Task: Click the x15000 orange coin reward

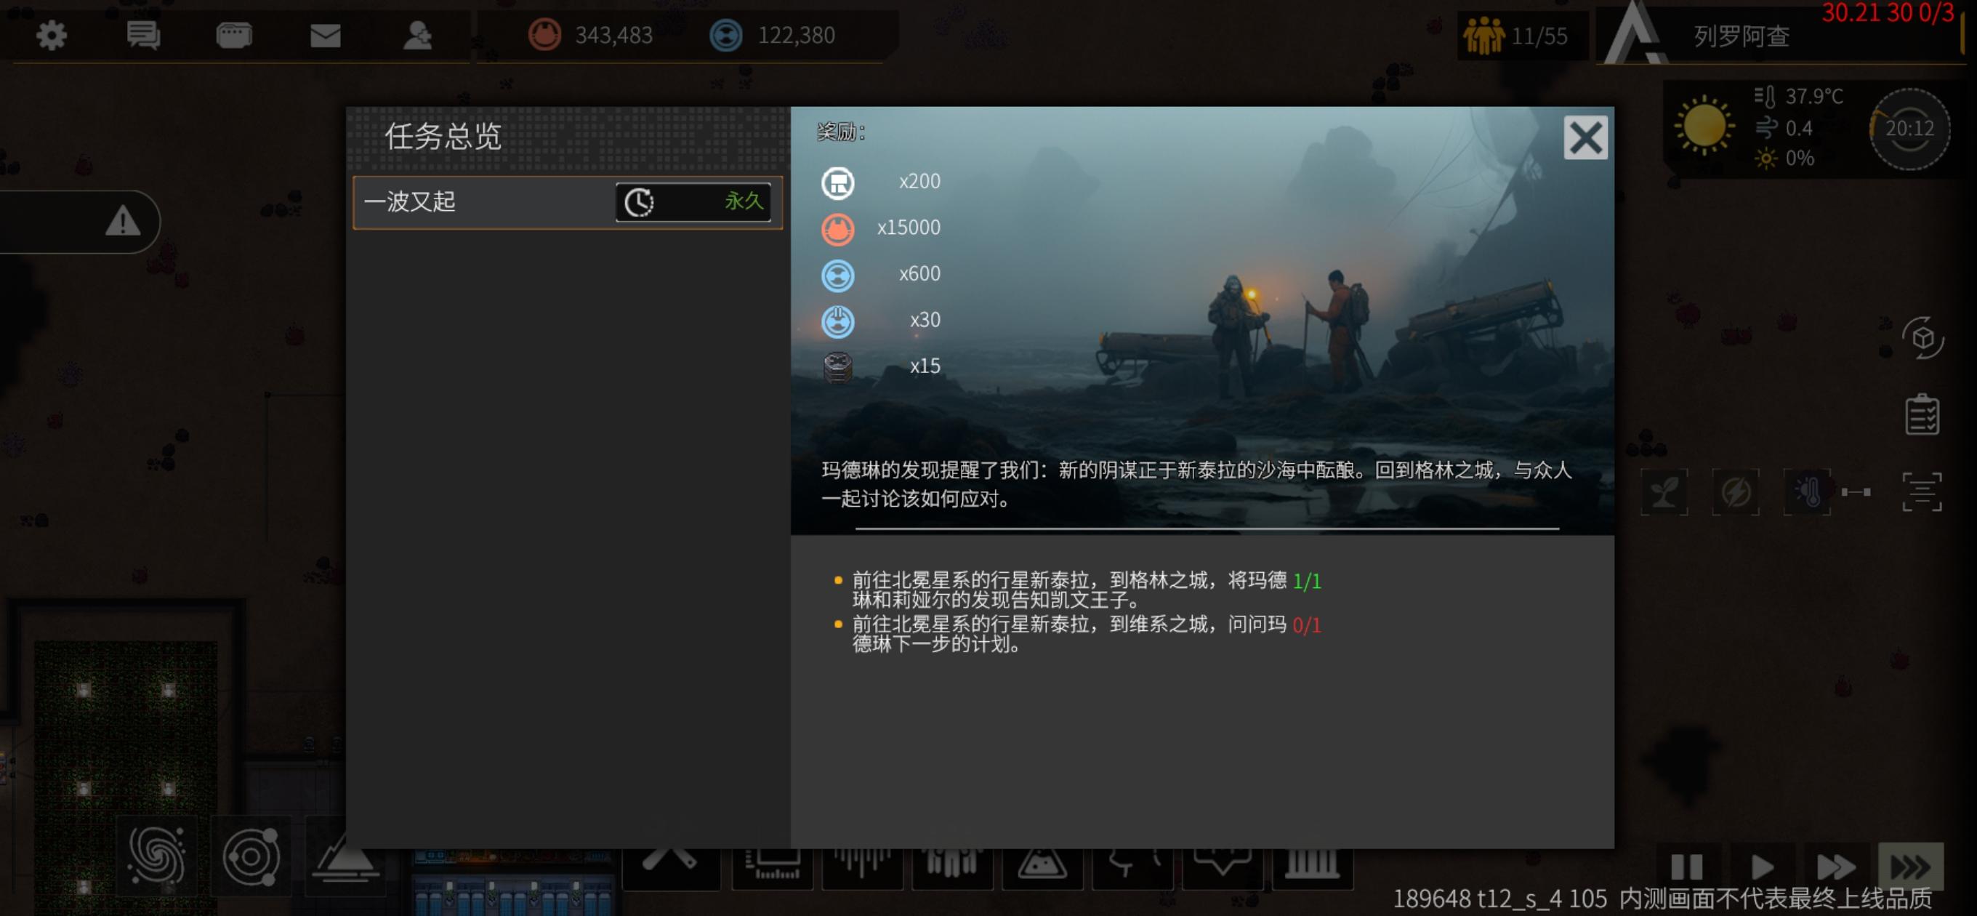Action: tap(837, 229)
